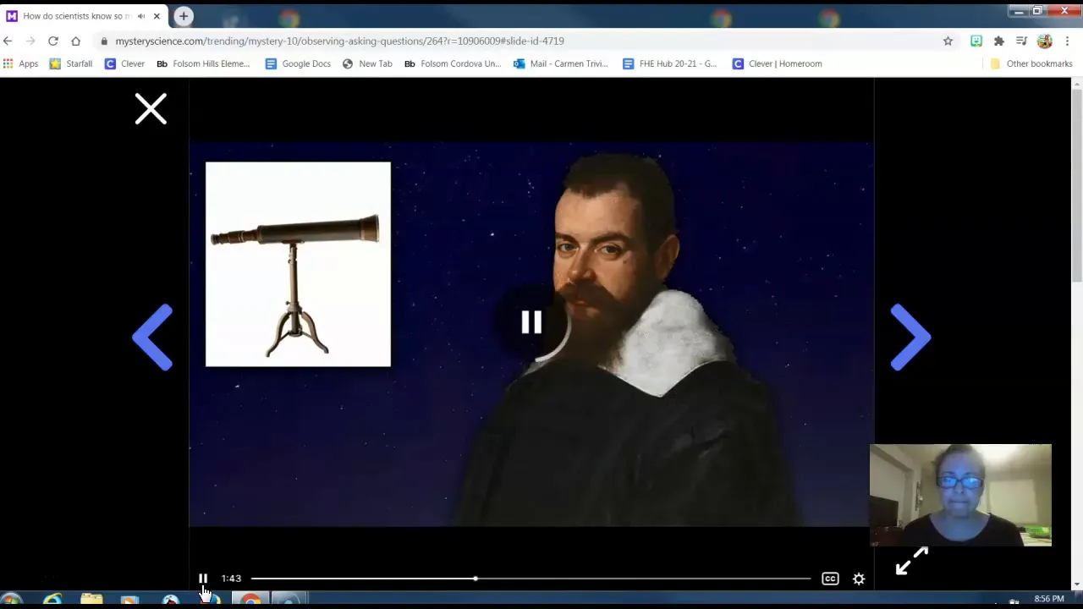1083x609 pixels.
Task: Click the scrollbar down arrow at bottom right
Action: point(1076,584)
